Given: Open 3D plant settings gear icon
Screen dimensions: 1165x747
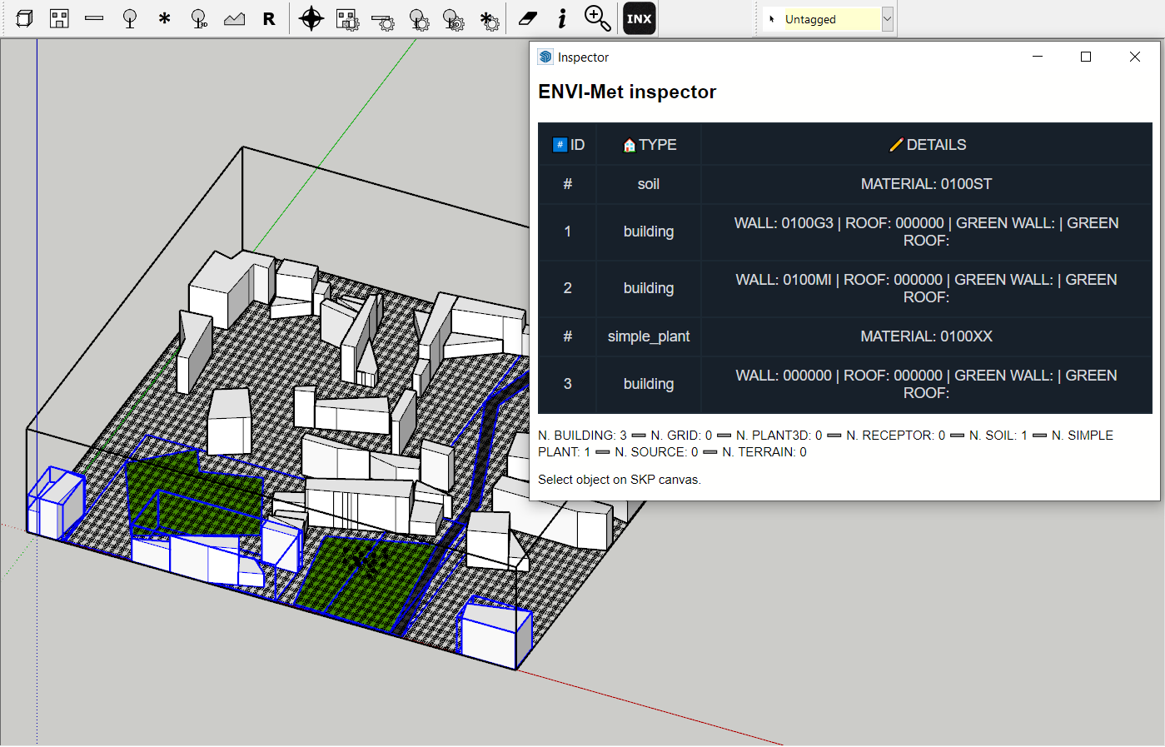Looking at the screenshot, I should [454, 19].
